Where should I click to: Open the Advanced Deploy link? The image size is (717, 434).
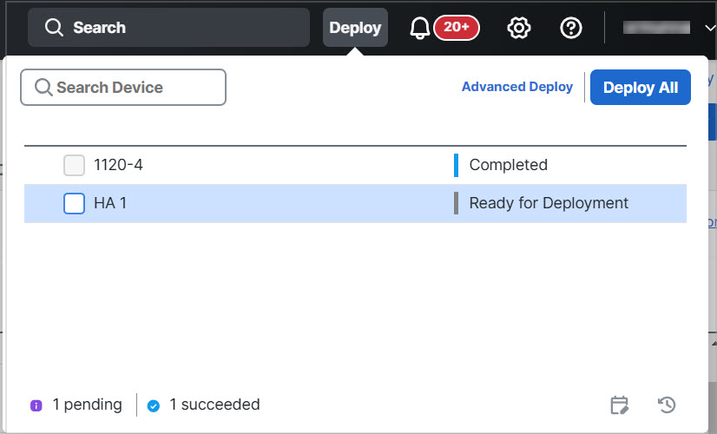click(517, 87)
